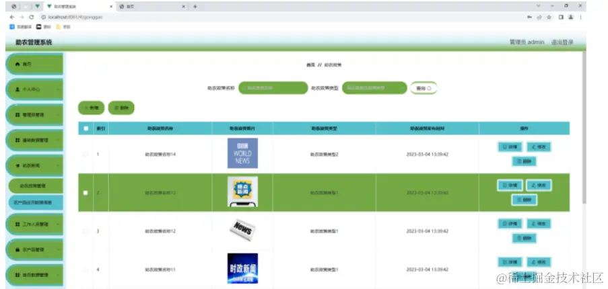Click 退出登录 to log out
The width and height of the screenshot is (608, 289).
point(562,42)
